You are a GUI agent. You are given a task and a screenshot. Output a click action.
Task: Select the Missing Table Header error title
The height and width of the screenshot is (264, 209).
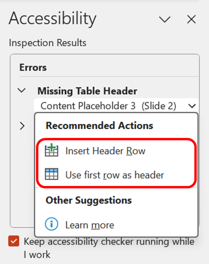click(87, 91)
